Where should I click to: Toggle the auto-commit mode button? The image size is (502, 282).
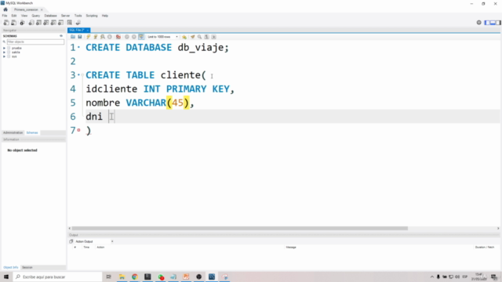click(x=141, y=37)
